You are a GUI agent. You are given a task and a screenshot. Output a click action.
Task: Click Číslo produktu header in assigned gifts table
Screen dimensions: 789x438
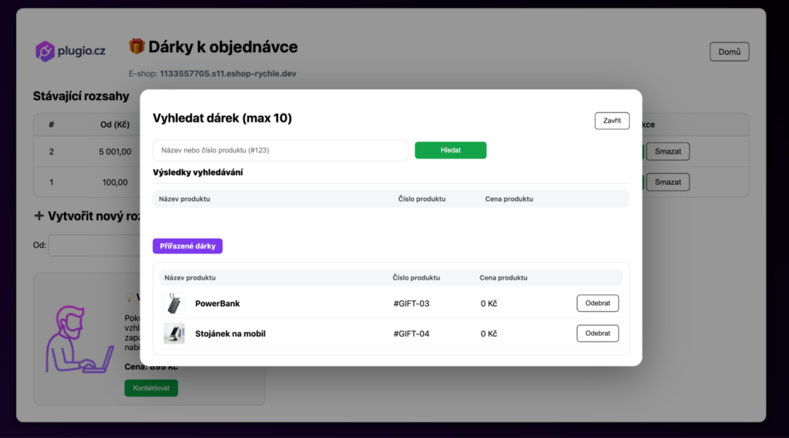tap(416, 277)
